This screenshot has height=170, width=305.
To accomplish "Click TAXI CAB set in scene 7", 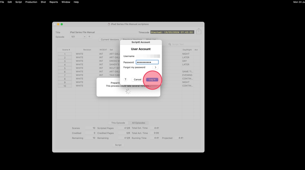I will coord(114,75).
